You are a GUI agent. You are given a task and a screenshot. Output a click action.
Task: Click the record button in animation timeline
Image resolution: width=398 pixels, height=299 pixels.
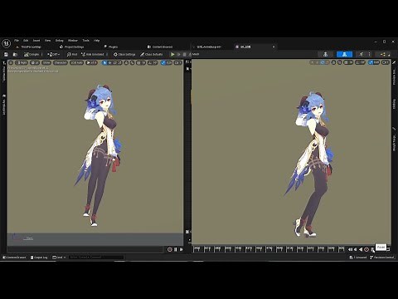[x=366, y=249]
